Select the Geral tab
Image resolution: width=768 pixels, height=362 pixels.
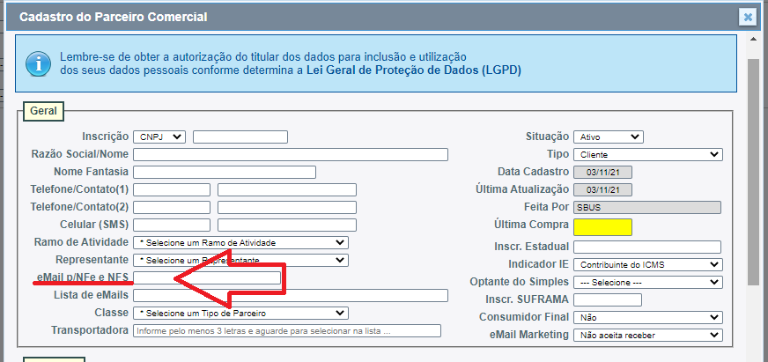[43, 112]
